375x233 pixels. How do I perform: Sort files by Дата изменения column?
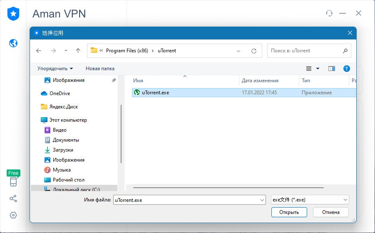point(260,81)
